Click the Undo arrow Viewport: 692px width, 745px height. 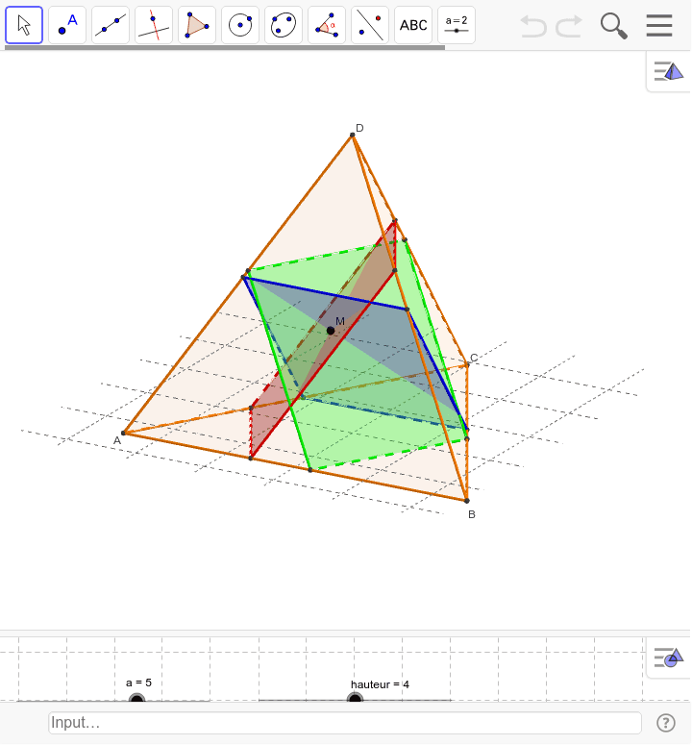(x=533, y=26)
